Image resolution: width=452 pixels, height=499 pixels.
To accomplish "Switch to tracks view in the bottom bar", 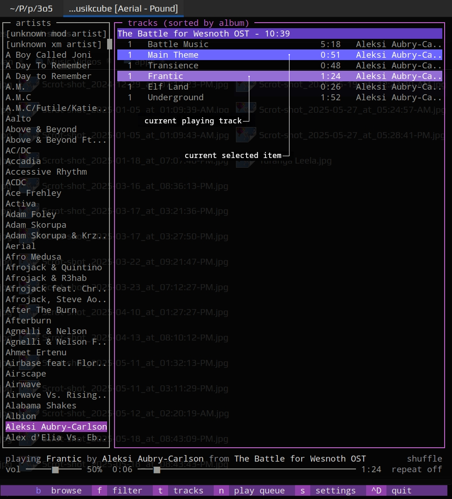I will [181, 490].
